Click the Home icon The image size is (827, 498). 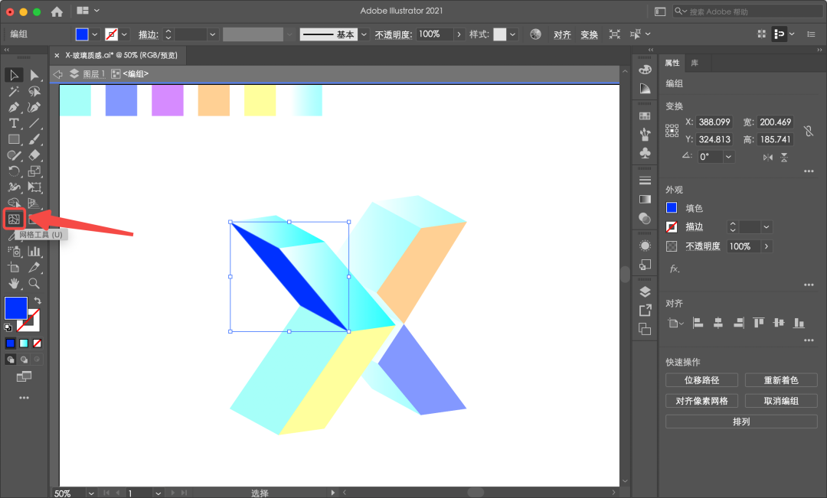point(57,11)
